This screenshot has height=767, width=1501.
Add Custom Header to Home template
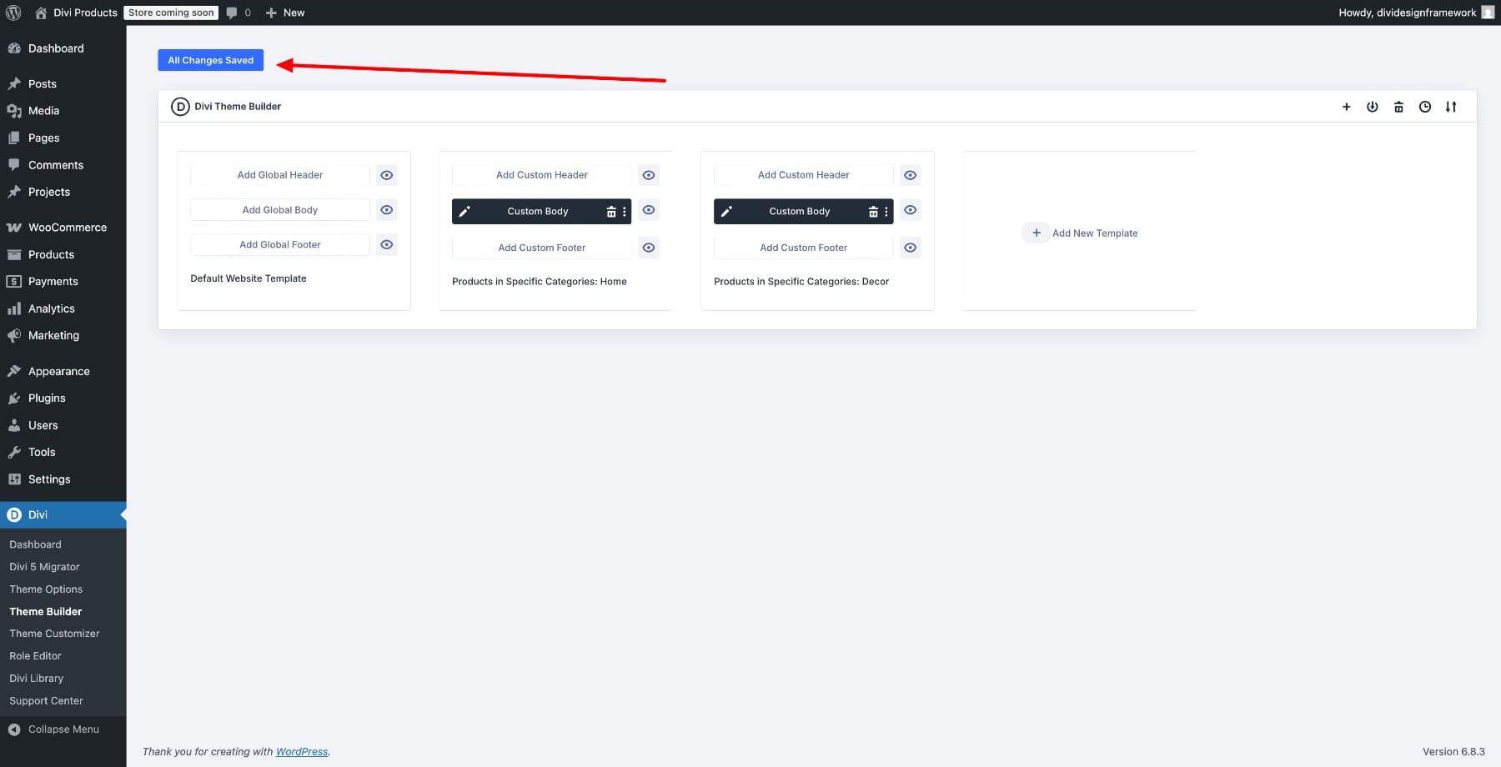click(x=542, y=175)
